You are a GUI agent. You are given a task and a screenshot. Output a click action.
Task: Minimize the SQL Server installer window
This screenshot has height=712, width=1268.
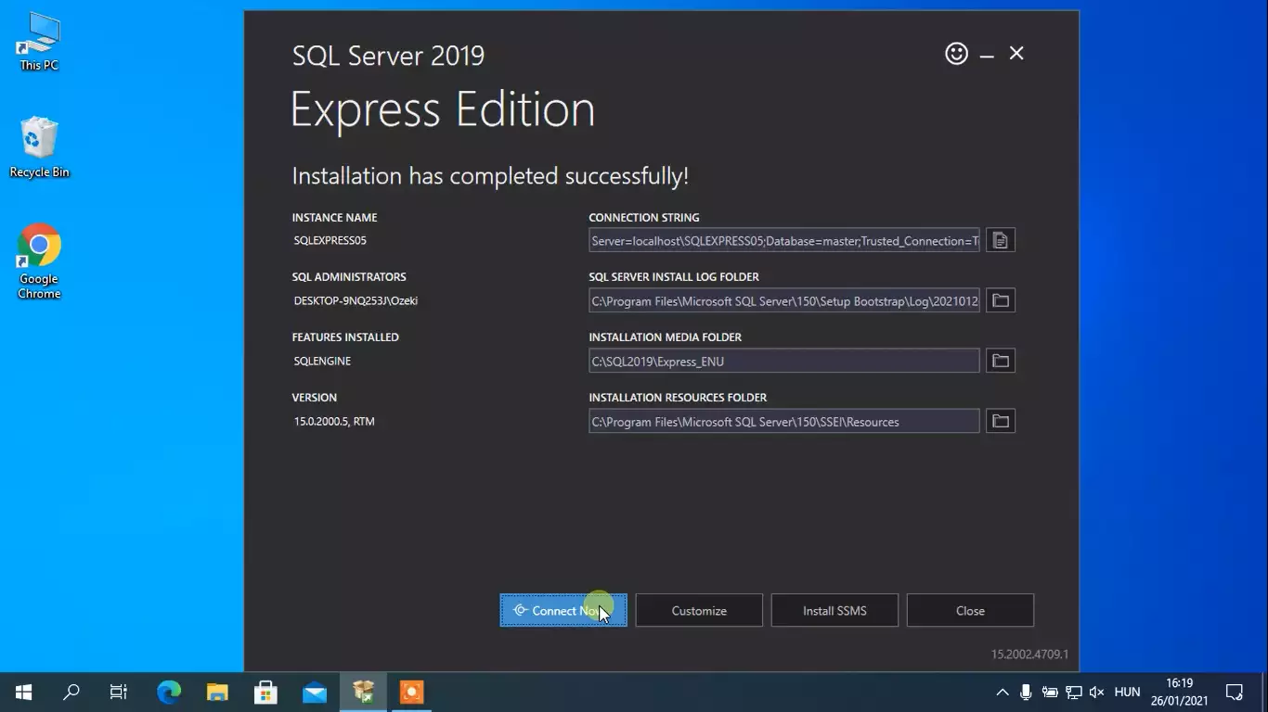987,56
